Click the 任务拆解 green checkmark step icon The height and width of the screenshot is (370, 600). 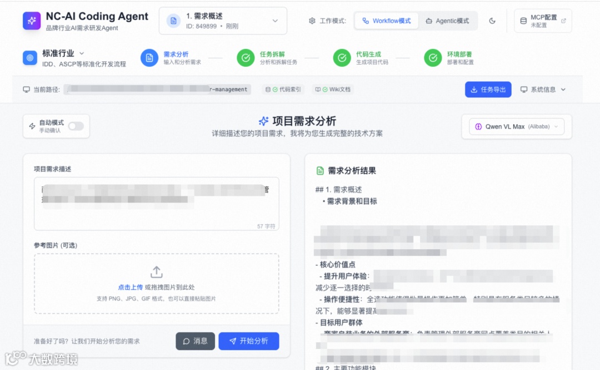pyautogui.click(x=246, y=58)
